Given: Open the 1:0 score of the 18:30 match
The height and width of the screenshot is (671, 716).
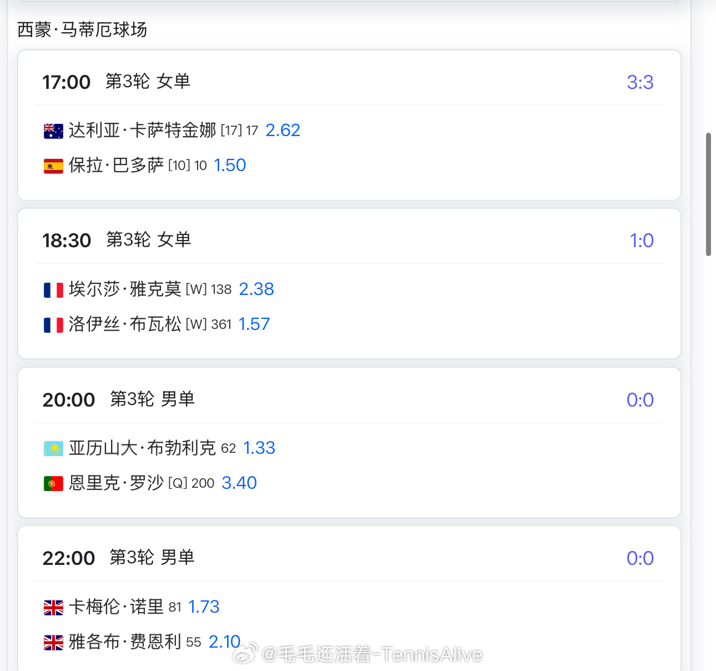Looking at the screenshot, I should (x=642, y=241).
